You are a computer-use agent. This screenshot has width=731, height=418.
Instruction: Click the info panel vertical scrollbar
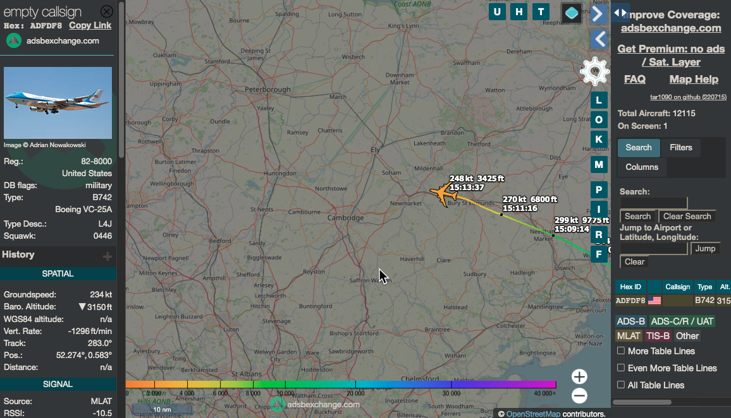[121, 79]
